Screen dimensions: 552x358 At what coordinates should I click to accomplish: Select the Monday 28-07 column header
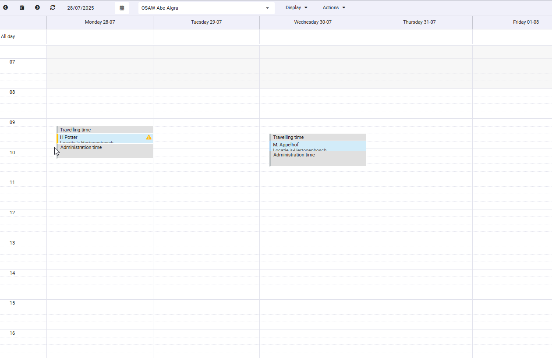[x=100, y=22]
